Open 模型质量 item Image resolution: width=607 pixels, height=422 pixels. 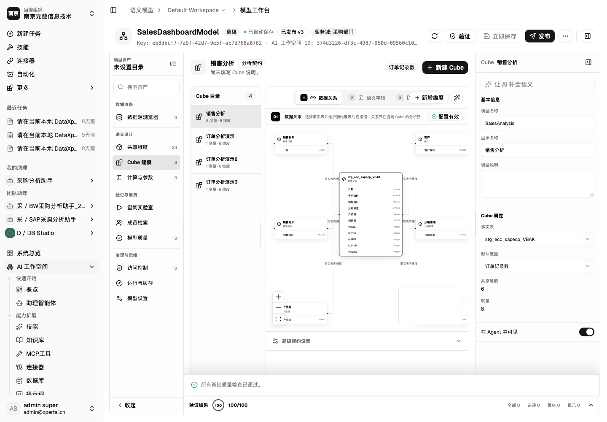click(146, 238)
